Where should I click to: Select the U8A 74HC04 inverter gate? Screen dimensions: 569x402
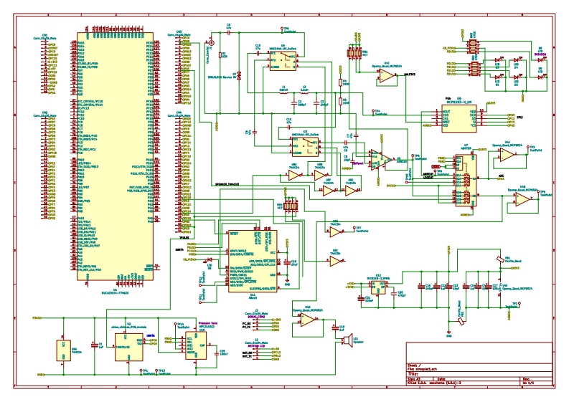294,176
